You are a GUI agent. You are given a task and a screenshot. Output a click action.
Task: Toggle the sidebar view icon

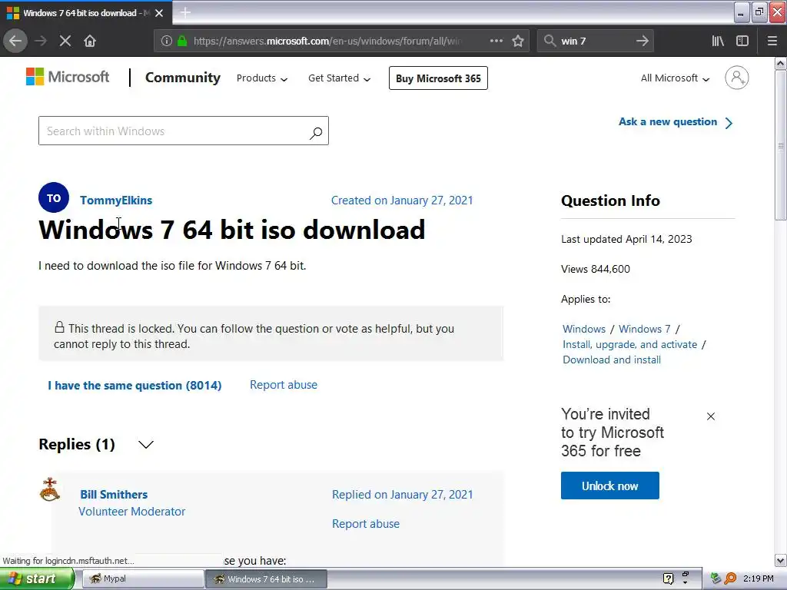[742, 41]
